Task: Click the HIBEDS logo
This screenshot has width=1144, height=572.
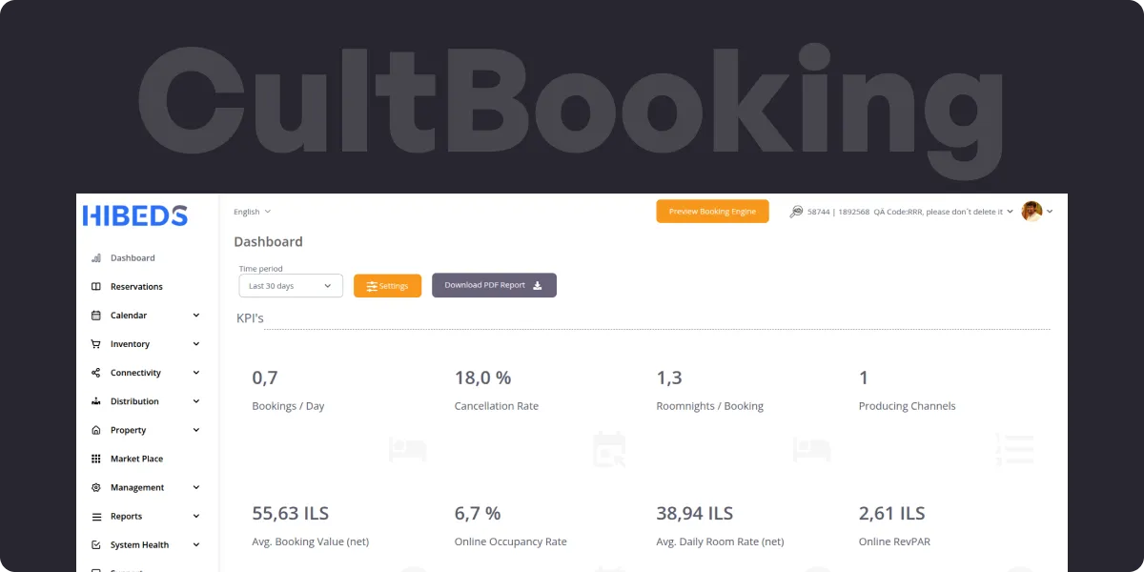Action: [134, 215]
